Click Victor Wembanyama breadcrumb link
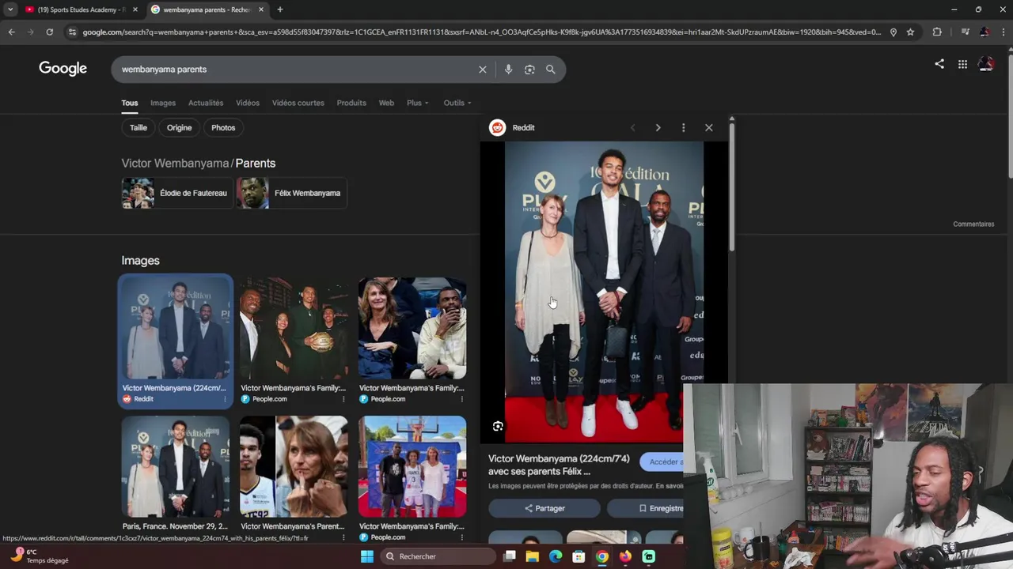This screenshot has width=1013, height=569. [x=175, y=163]
